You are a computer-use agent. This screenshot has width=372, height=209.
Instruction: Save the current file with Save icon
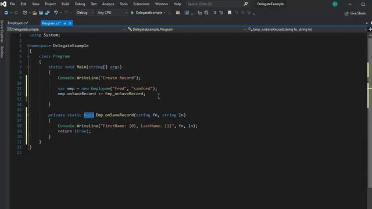(41, 13)
